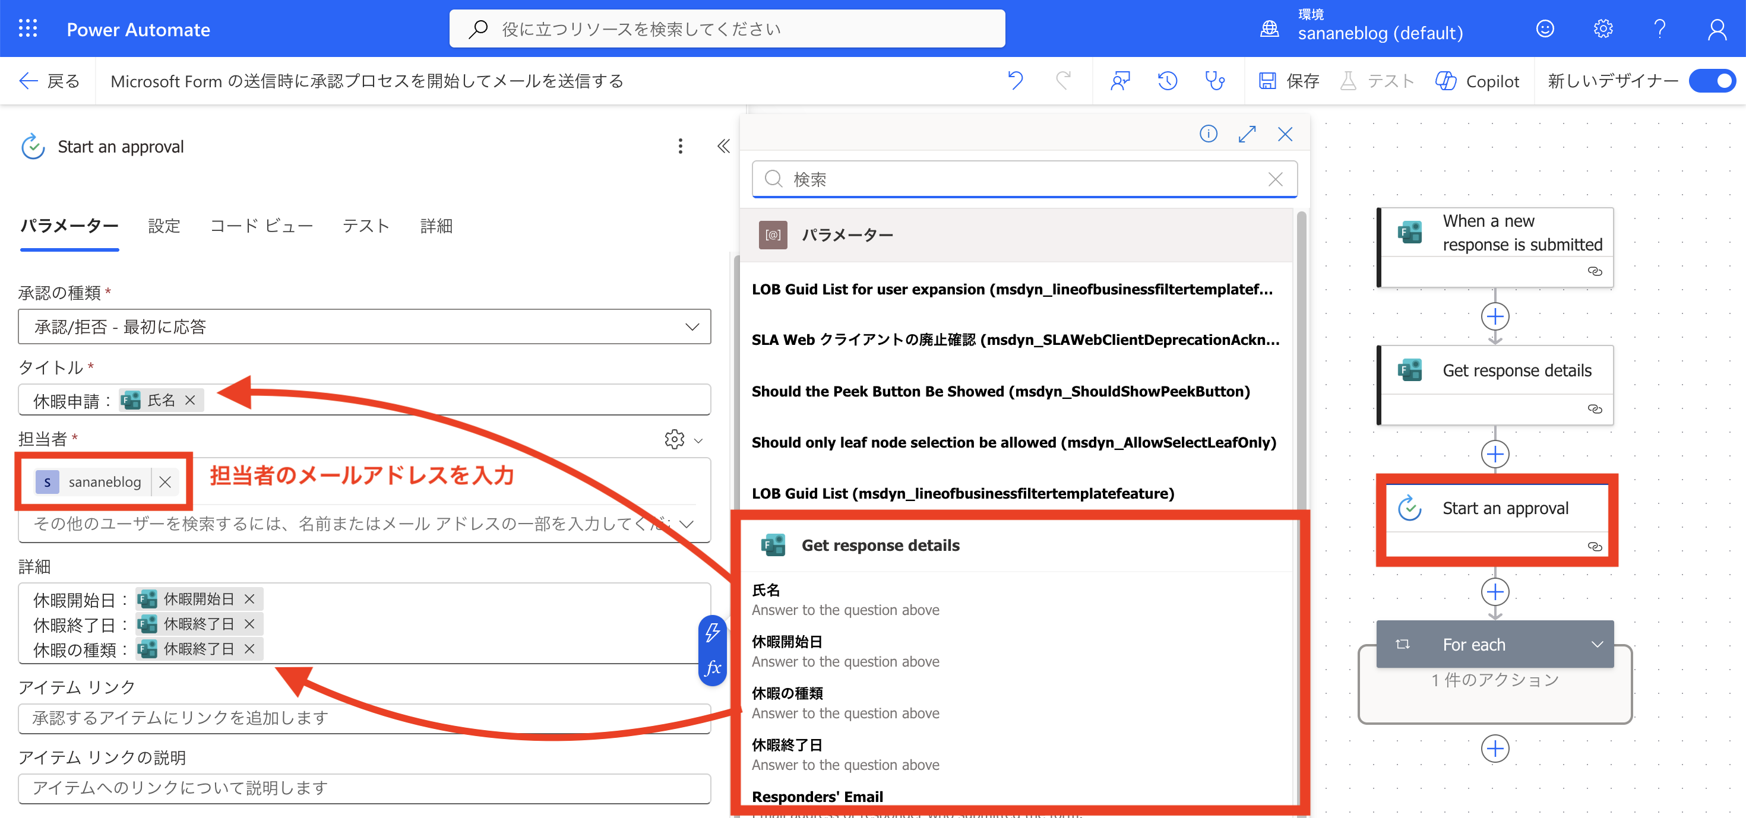Close the dynamic content popup
This screenshot has width=1746, height=818.
(x=1285, y=134)
